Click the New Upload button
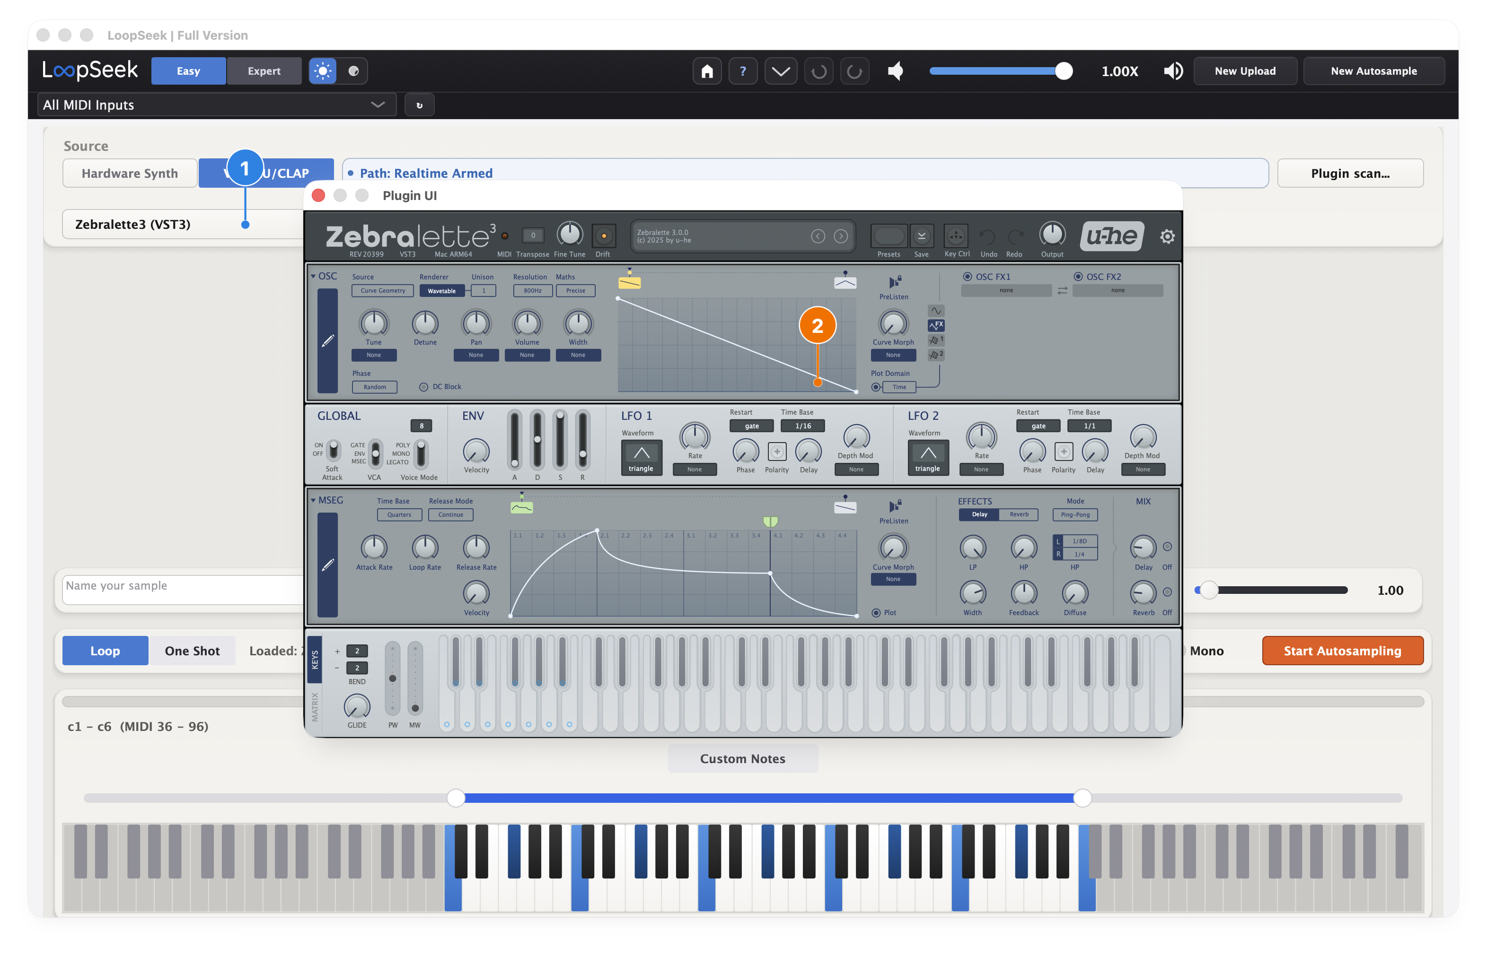Screen dimensions: 1487x956 coord(1245,71)
